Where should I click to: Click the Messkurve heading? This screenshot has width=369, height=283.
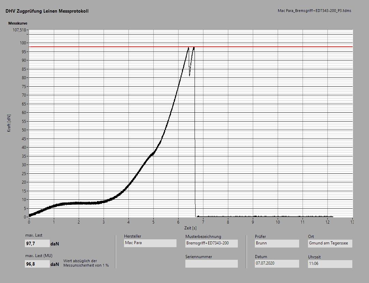[x=18, y=23]
